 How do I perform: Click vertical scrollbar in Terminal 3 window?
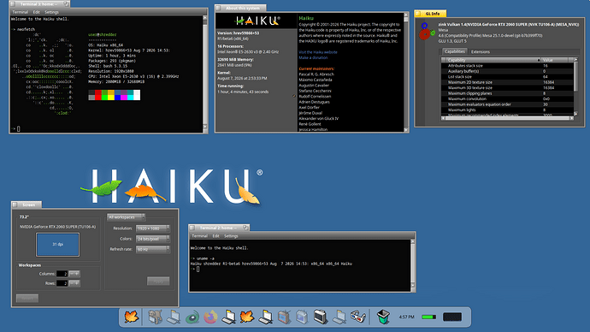pos(205,74)
